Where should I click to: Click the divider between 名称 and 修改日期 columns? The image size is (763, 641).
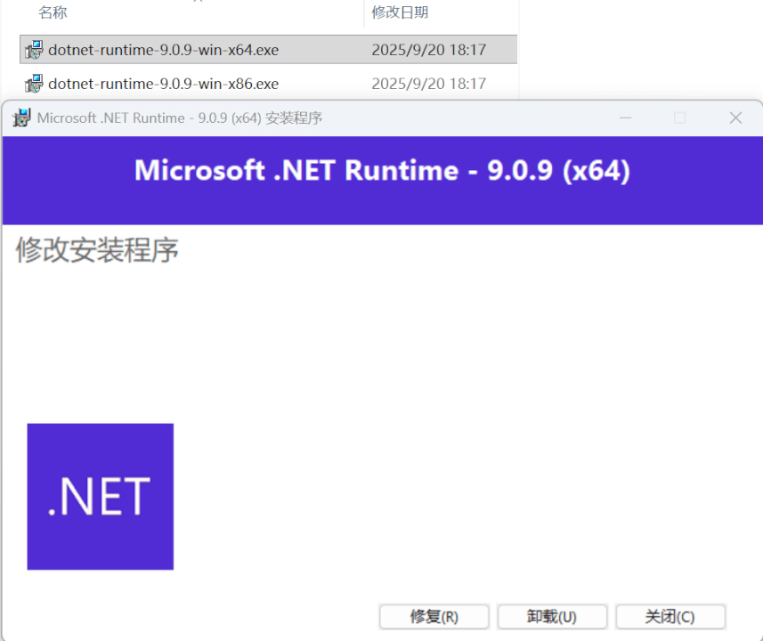pyautogui.click(x=364, y=12)
